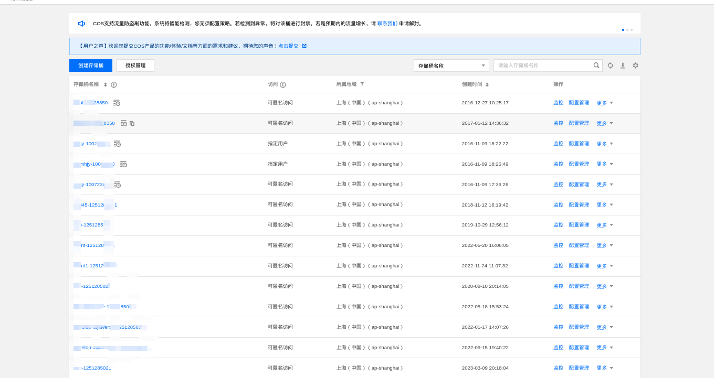This screenshot has width=714, height=378.
Task: Click lifecycle icon in 2016-11-09 18:25:49 row
Action: point(123,164)
